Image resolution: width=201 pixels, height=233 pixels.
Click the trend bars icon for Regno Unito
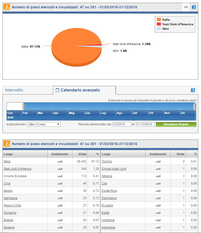pos(60,205)
